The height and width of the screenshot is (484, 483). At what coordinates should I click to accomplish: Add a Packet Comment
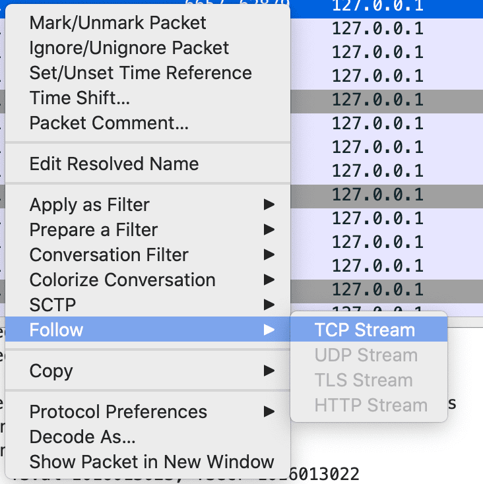coord(109,123)
